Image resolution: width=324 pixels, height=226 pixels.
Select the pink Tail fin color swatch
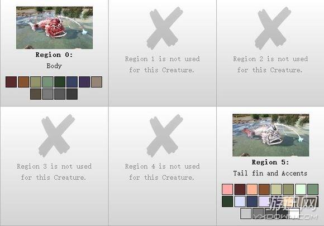pos(227,189)
